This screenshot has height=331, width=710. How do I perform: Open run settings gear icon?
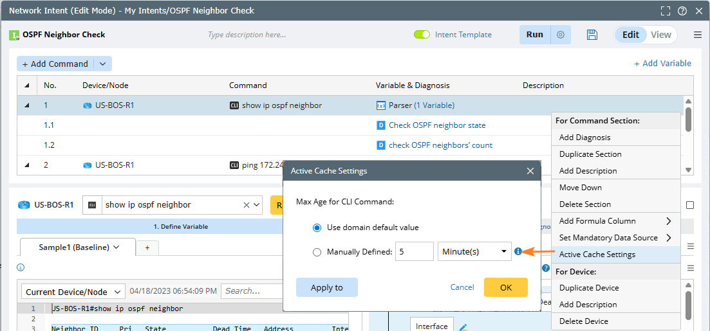tap(561, 35)
